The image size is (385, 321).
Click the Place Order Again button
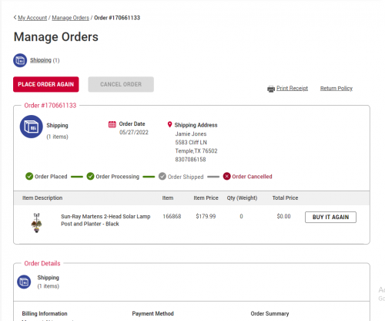(46, 84)
